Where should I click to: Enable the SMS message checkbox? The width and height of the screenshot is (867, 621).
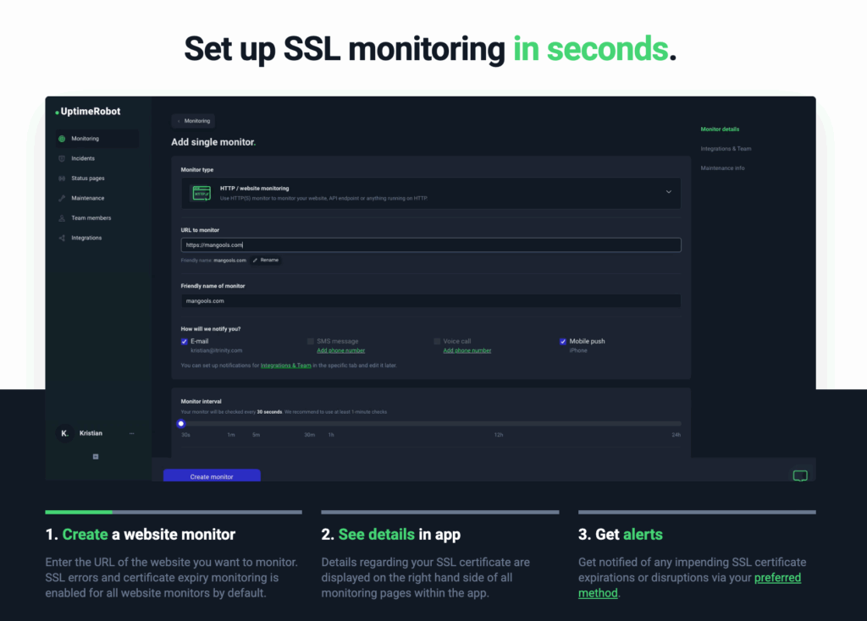[311, 342]
